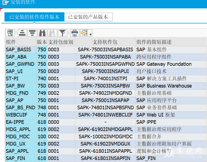The image size is (207, 162).
Task: Select the WEBCUIF component cell
Action: pyautogui.click(x=21, y=115)
